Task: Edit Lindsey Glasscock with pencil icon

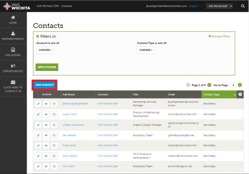Action: [38, 125]
